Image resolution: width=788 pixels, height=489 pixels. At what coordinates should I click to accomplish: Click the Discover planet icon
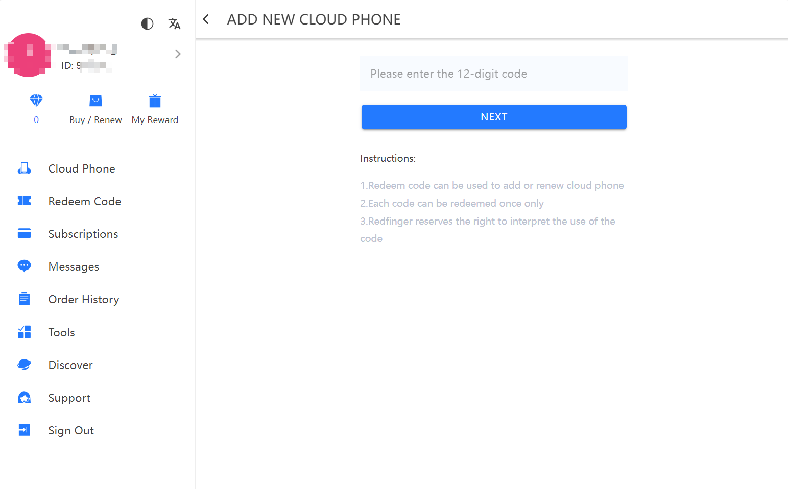point(24,364)
